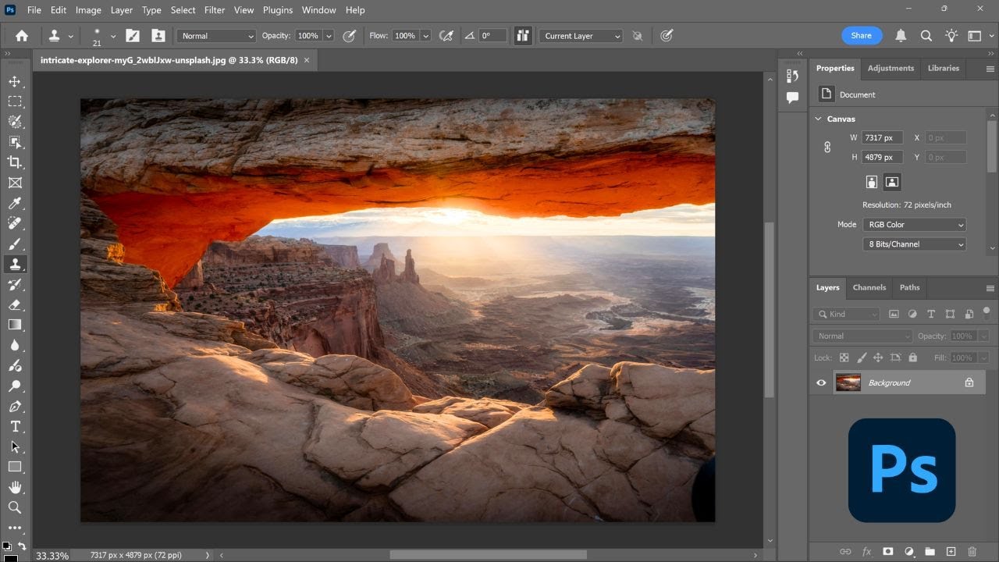Image resolution: width=999 pixels, height=562 pixels.
Task: Enable airbrush-style build-up effects
Action: pos(446,36)
